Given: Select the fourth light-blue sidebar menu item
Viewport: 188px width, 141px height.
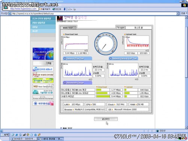Looking at the screenshot, I should 43,31.
